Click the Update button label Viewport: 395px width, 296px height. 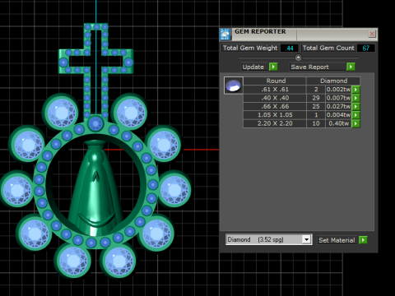tap(253, 67)
